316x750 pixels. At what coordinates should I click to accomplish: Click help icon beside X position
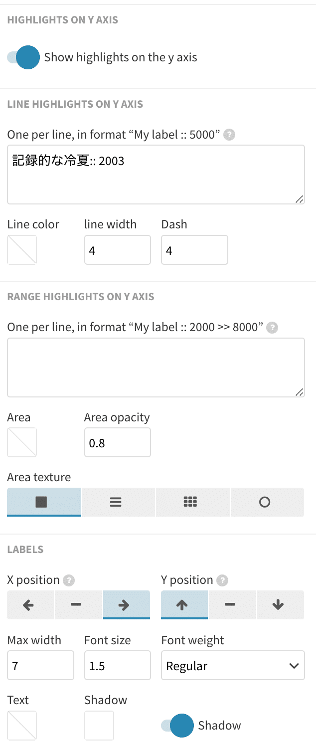click(x=69, y=580)
